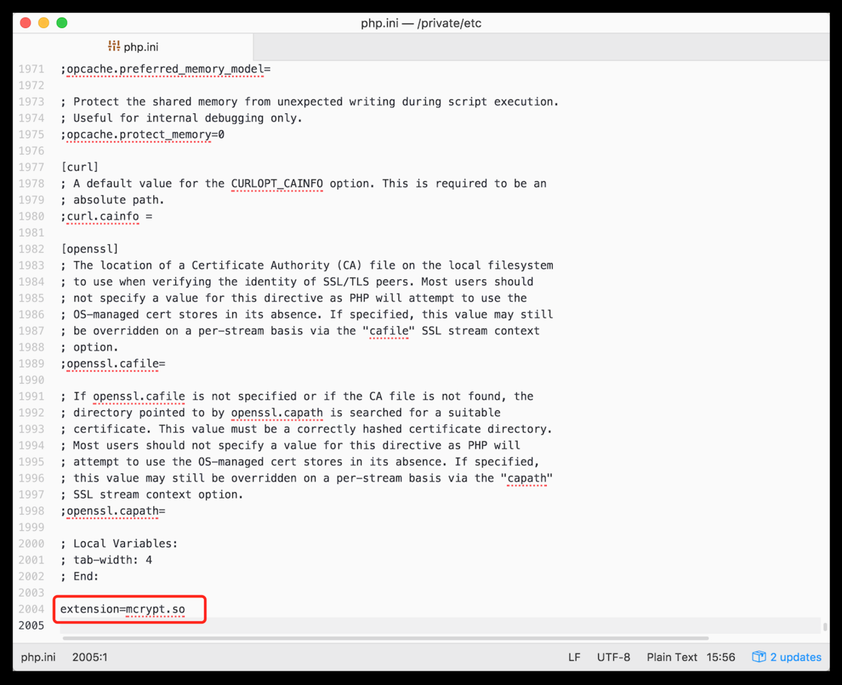This screenshot has width=842, height=685.
Task: Click the '; Local Variables:' line
Action: 119,544
